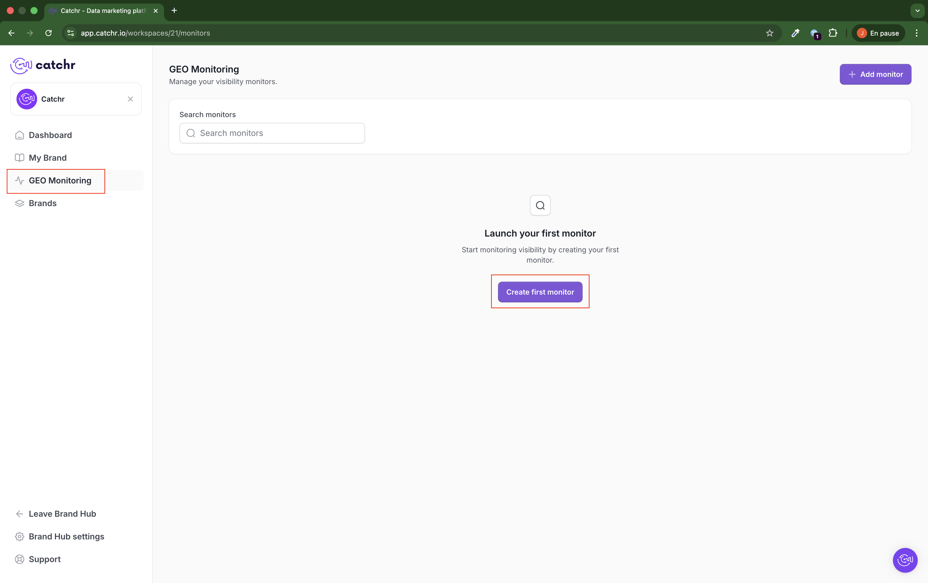Bookmark this page with star icon
This screenshot has width=928, height=583.
(769, 33)
